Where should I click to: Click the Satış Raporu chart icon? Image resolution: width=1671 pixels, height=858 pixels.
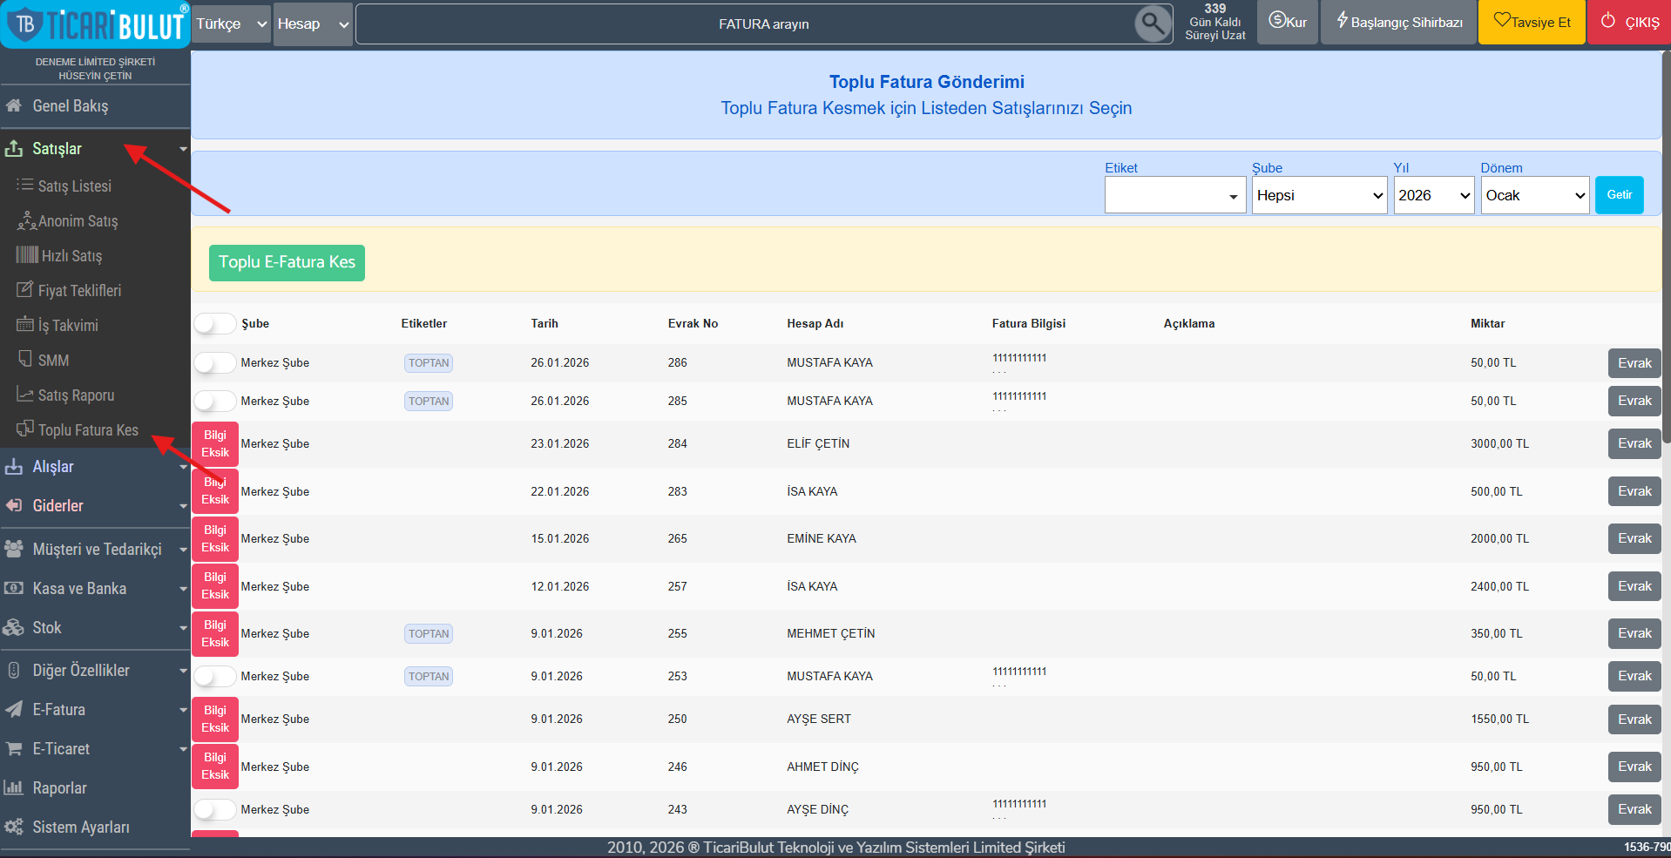pos(25,395)
